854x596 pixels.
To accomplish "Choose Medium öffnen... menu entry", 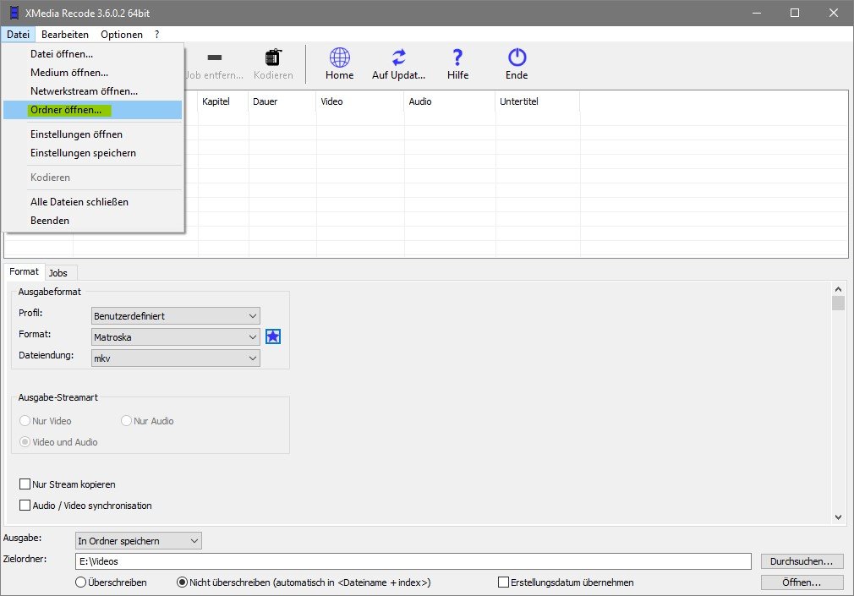I will click(x=93, y=73).
